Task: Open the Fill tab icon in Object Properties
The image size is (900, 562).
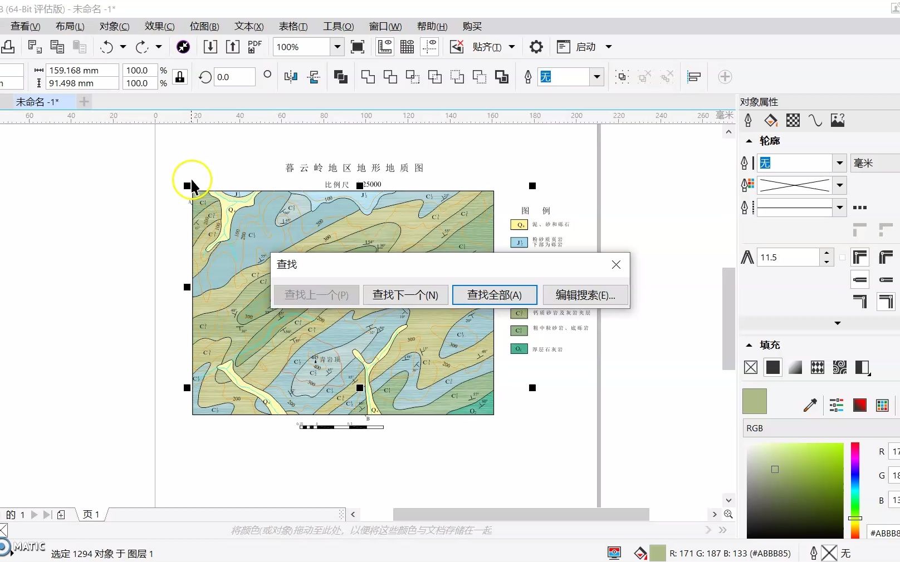Action: [x=771, y=120]
